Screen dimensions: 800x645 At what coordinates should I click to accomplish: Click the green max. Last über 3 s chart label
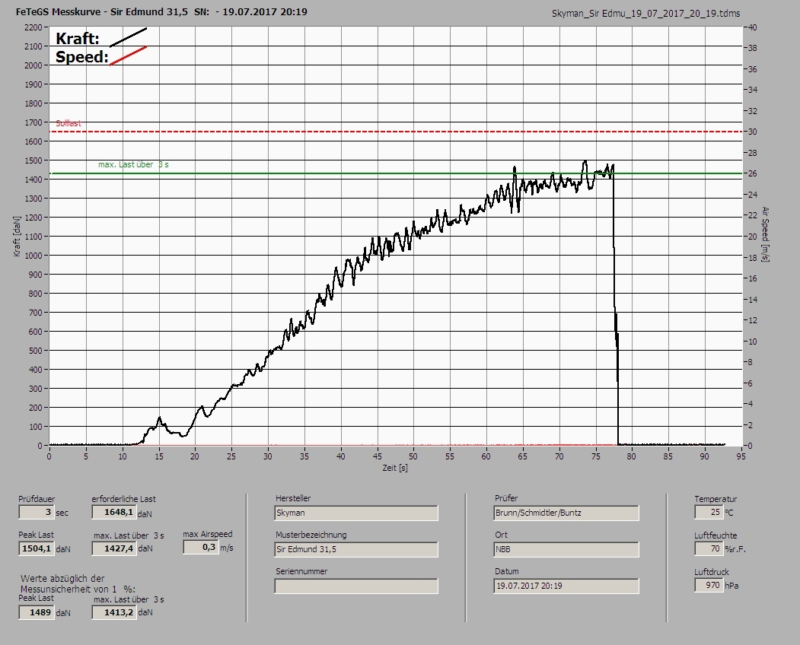133,165
